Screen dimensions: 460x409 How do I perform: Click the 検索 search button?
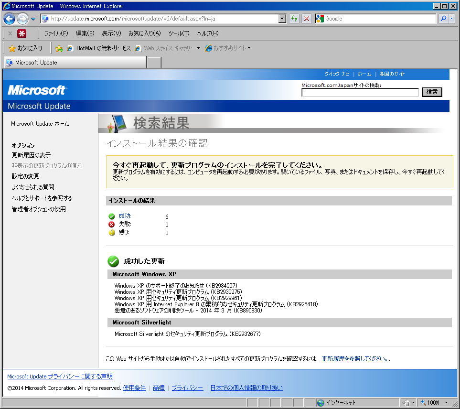[x=432, y=92]
